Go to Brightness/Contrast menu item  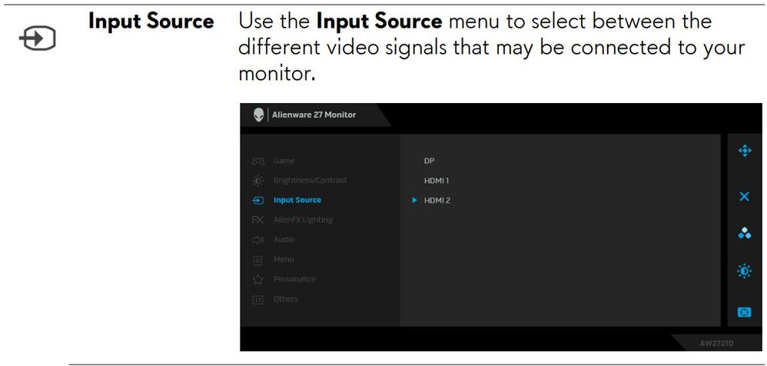(310, 180)
